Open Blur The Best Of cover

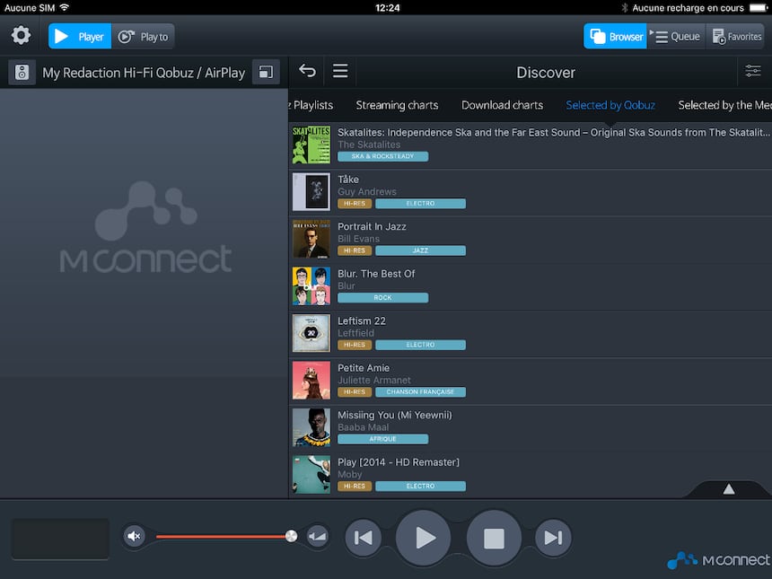pyautogui.click(x=311, y=286)
